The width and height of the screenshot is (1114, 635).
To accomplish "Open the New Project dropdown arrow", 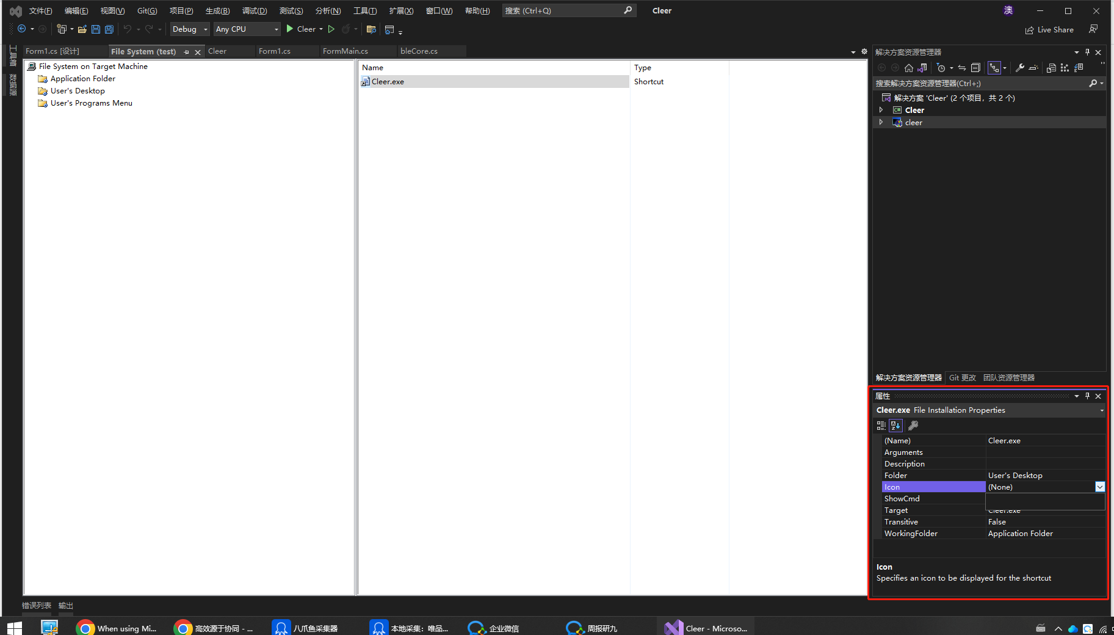I will [72, 29].
